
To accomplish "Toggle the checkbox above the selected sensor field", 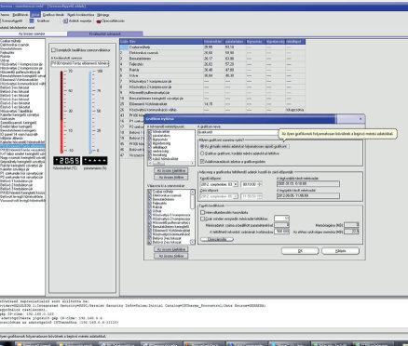I will [x=53, y=50].
